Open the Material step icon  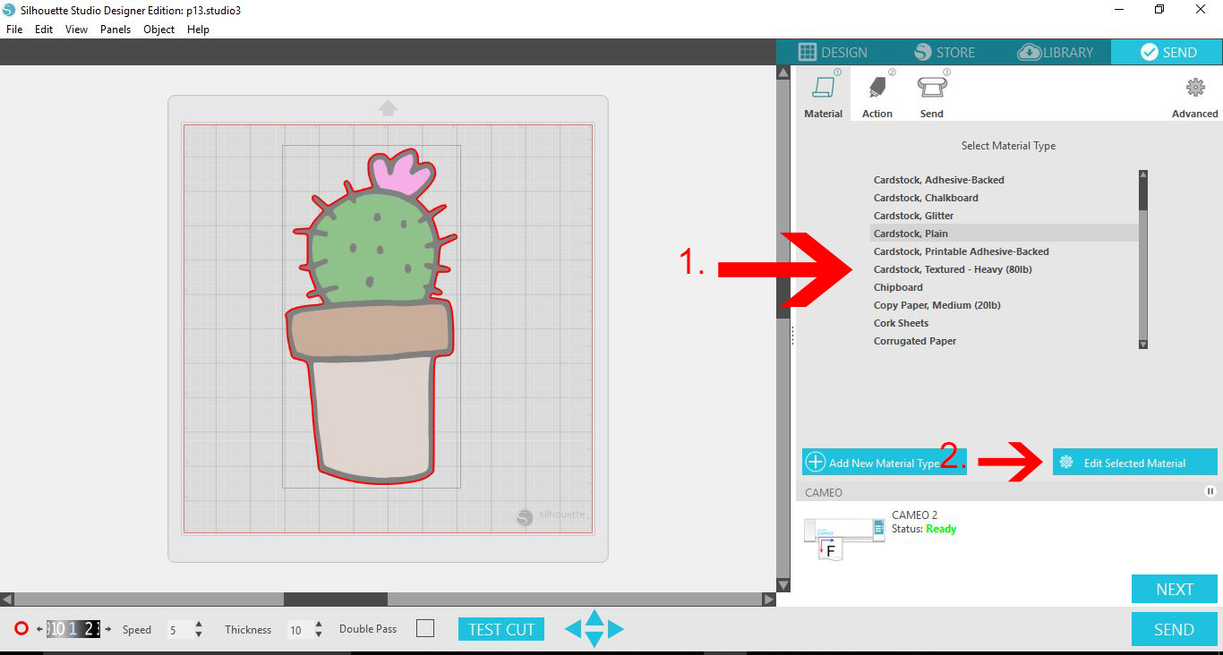[x=823, y=88]
